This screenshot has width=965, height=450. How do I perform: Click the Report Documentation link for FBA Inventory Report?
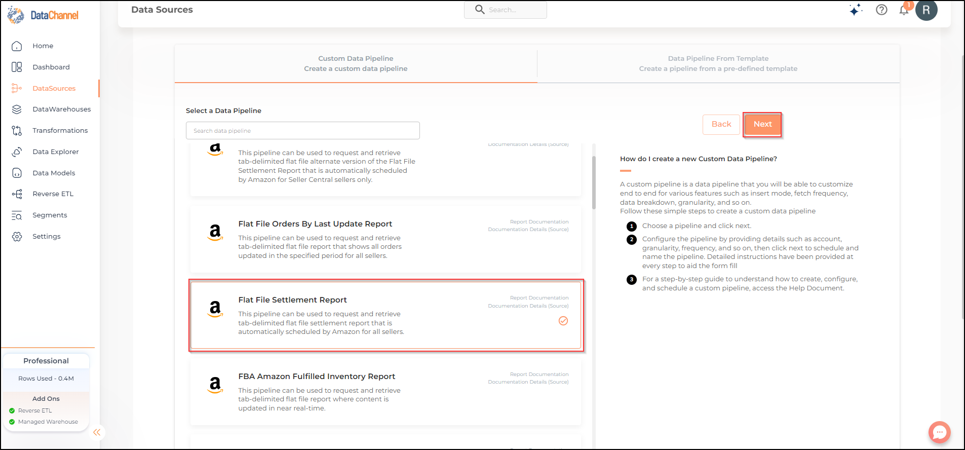pyautogui.click(x=539, y=374)
